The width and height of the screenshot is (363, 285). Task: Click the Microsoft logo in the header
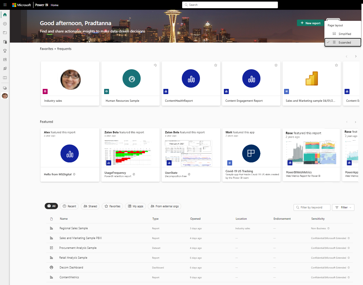21,5
